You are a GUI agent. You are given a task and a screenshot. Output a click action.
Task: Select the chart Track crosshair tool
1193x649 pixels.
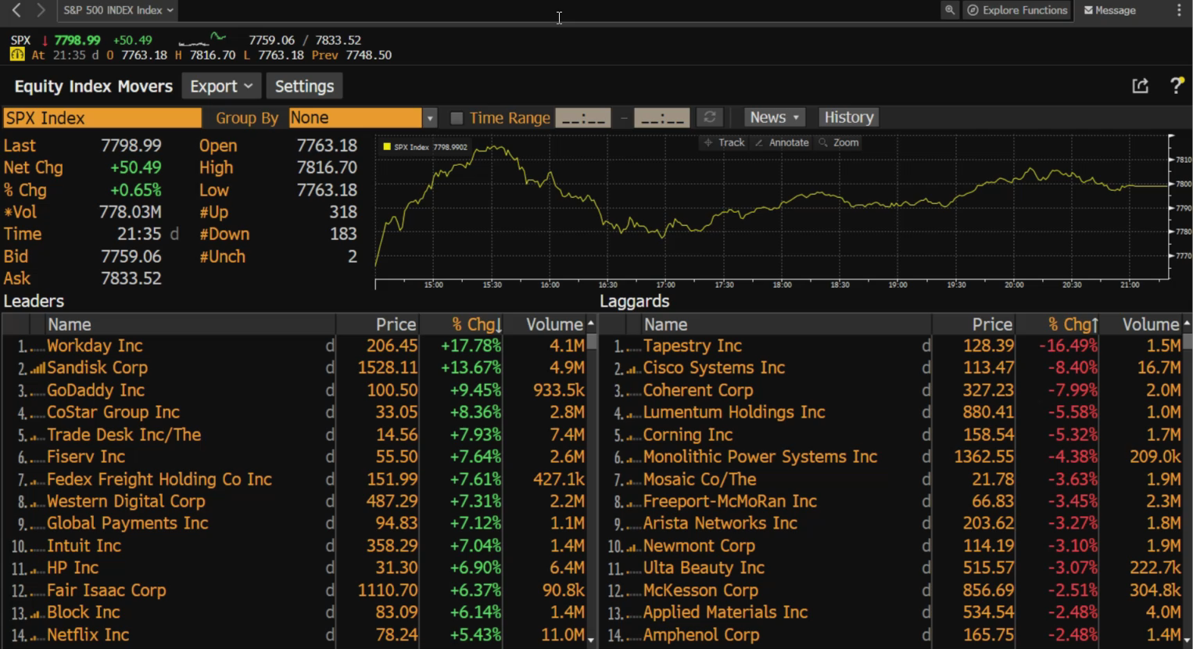(725, 142)
